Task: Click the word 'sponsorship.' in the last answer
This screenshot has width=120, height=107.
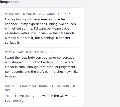Action: (x=15, y=101)
